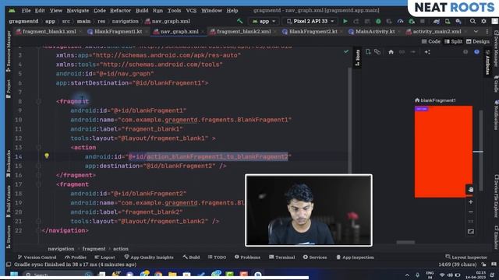Click 'res' in the top path breadcrumb

pos(101,21)
